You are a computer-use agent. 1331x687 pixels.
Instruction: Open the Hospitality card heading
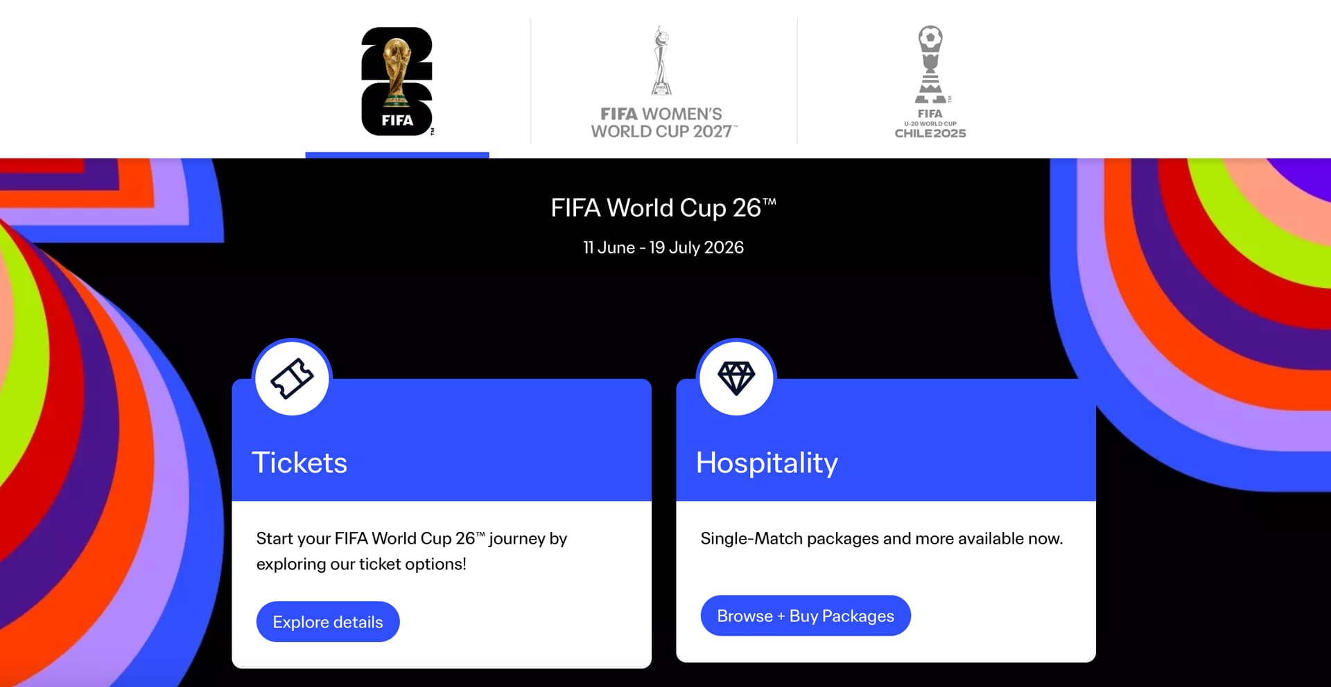tap(767, 463)
